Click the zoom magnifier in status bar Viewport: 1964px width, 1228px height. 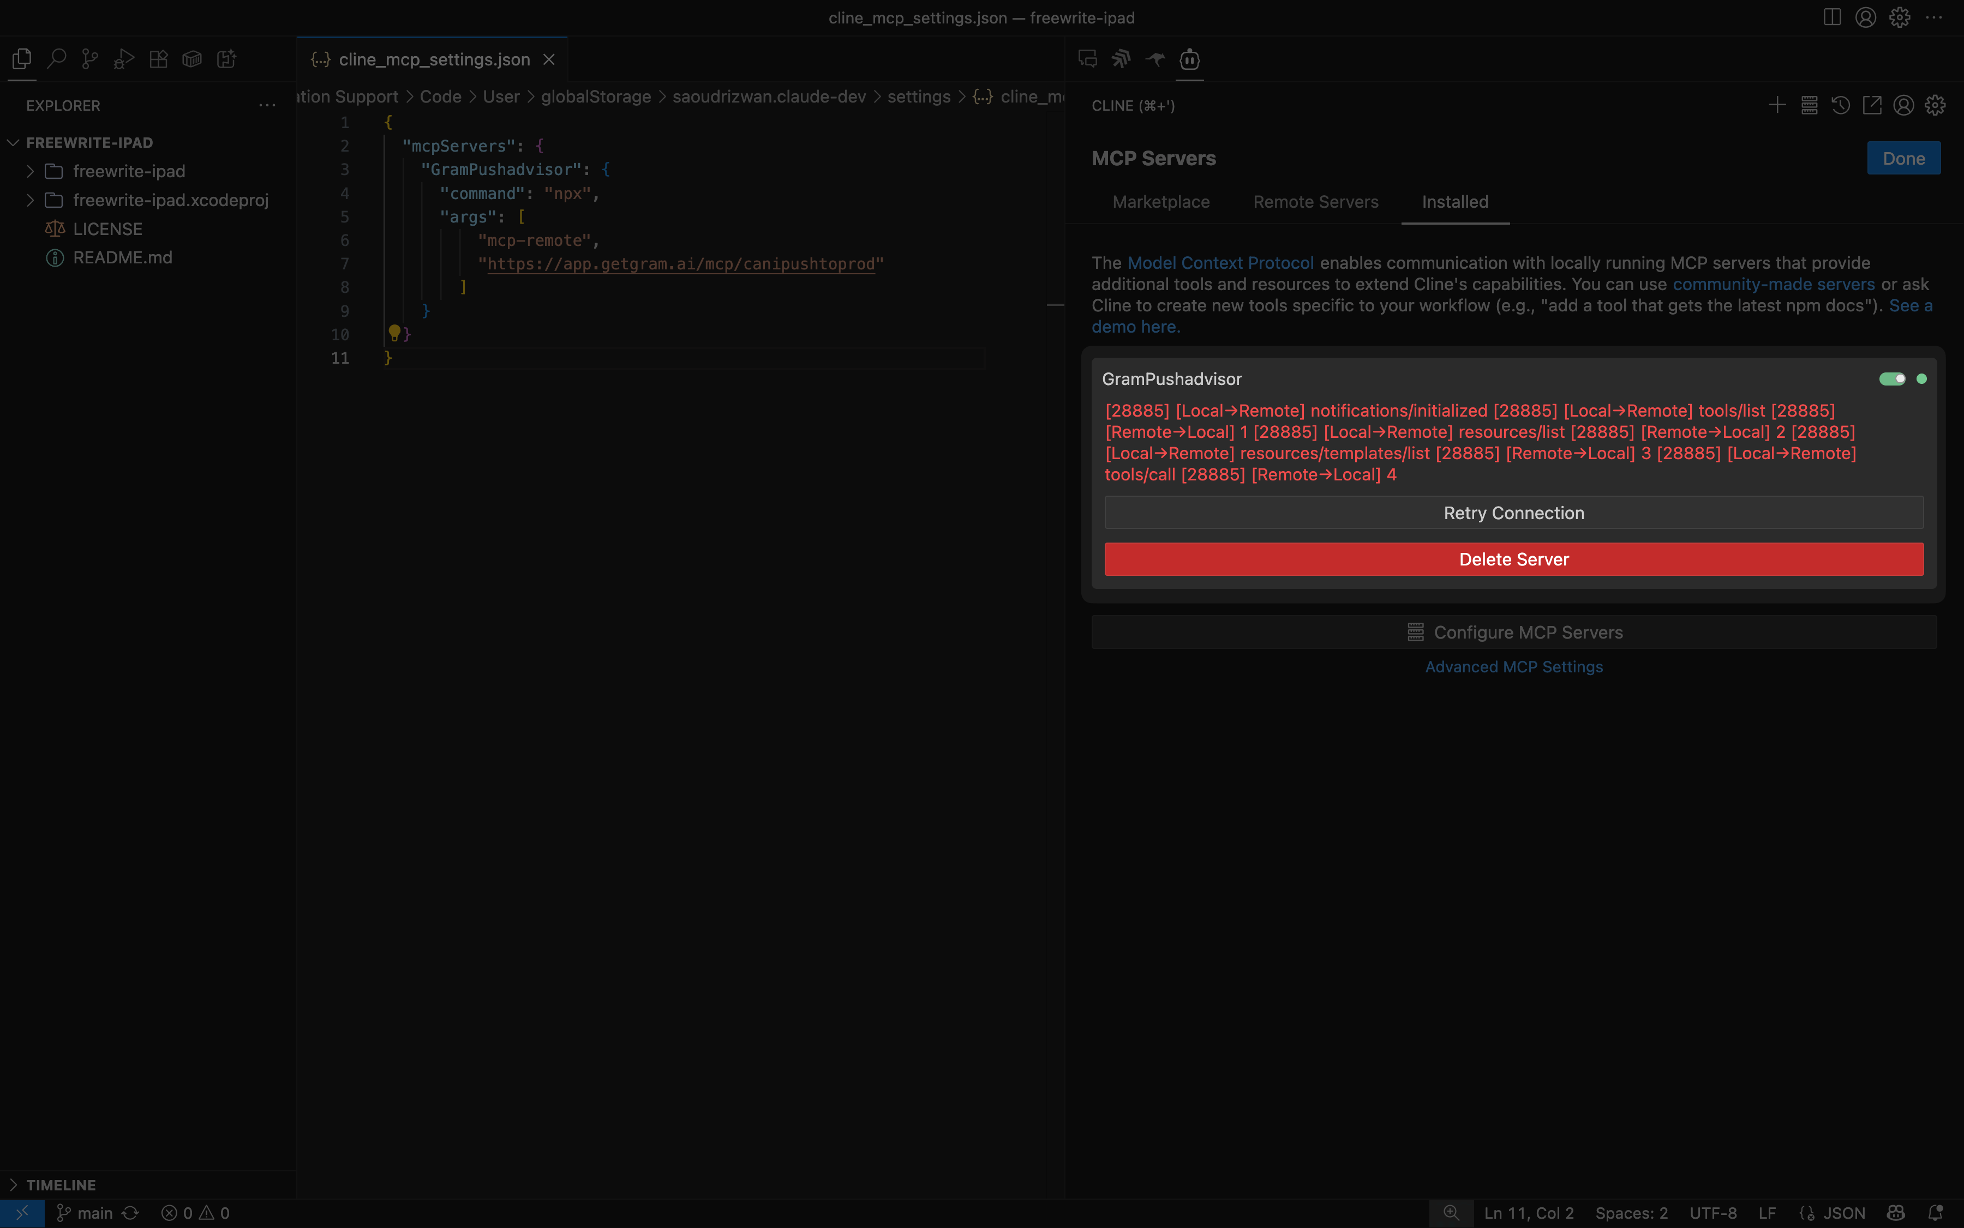(x=1451, y=1213)
